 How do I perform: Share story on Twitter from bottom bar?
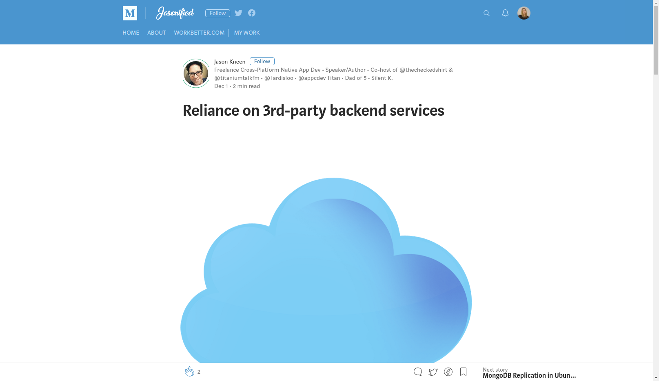433,372
